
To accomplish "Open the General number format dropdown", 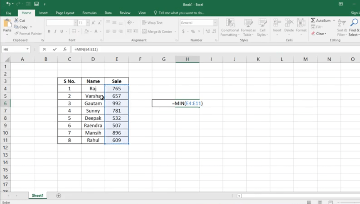I will 215,23.
